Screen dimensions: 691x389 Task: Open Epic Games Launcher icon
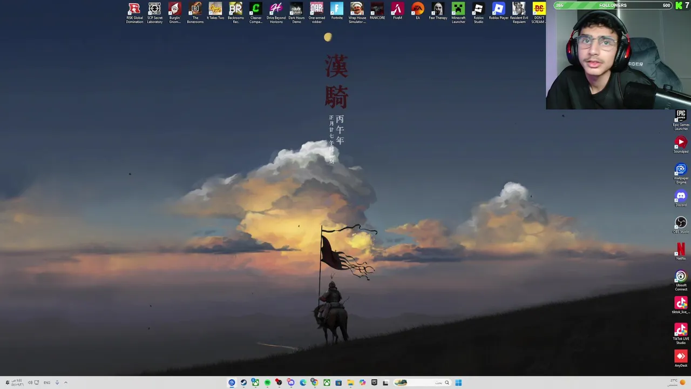tap(681, 120)
